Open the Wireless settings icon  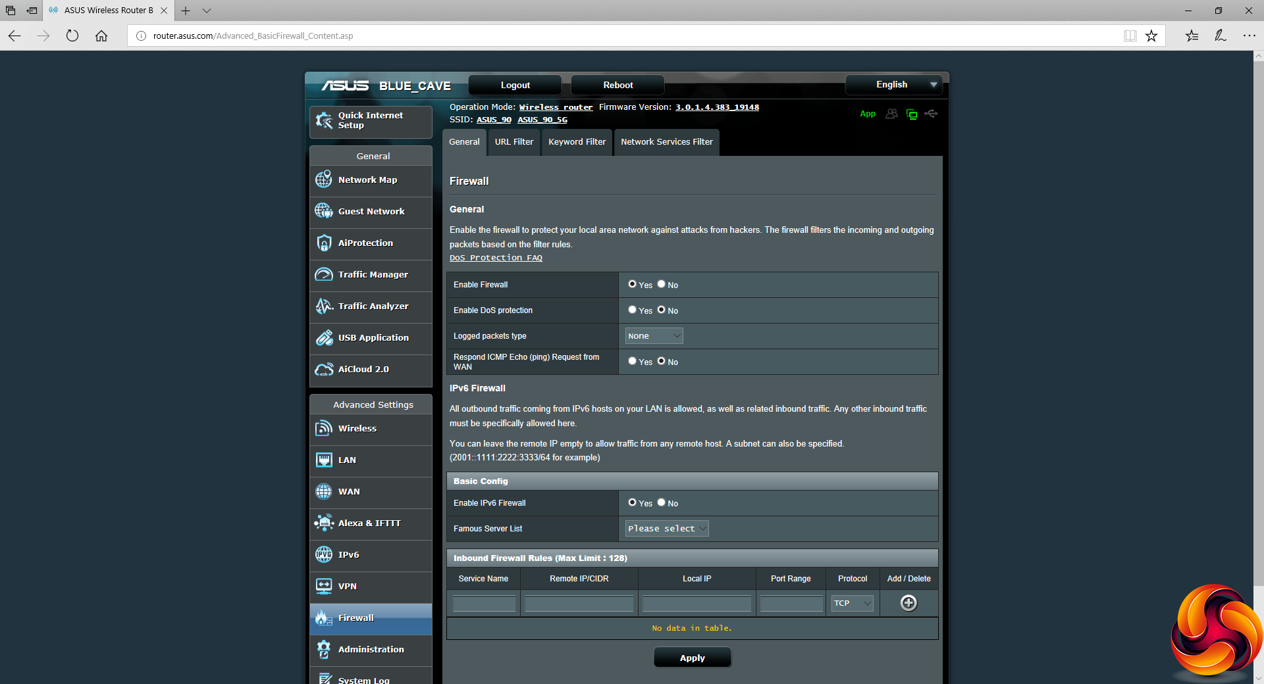coord(324,428)
